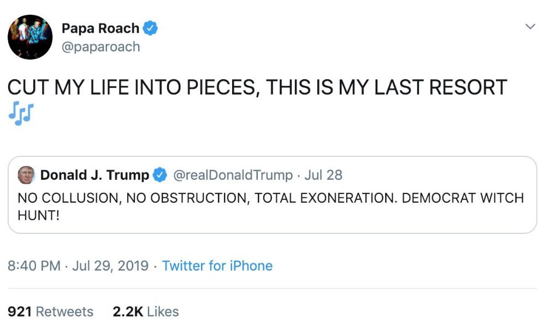This screenshot has height=329, width=544.
Task: Open the quoted NO COLLUSION tweet text
Action: coord(270,207)
